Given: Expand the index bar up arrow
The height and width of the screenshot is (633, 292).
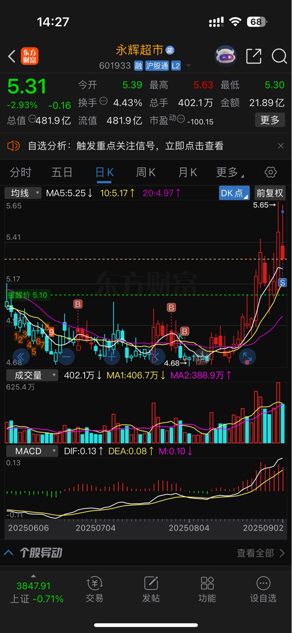Looking at the screenshot, I should 33,576.
